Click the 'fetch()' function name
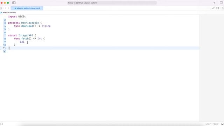 [26, 38]
